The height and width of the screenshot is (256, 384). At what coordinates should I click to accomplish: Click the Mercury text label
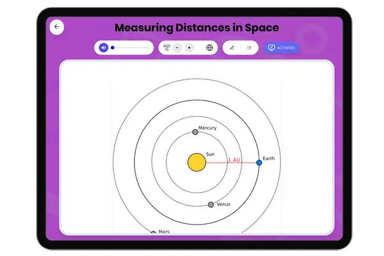coord(207,128)
